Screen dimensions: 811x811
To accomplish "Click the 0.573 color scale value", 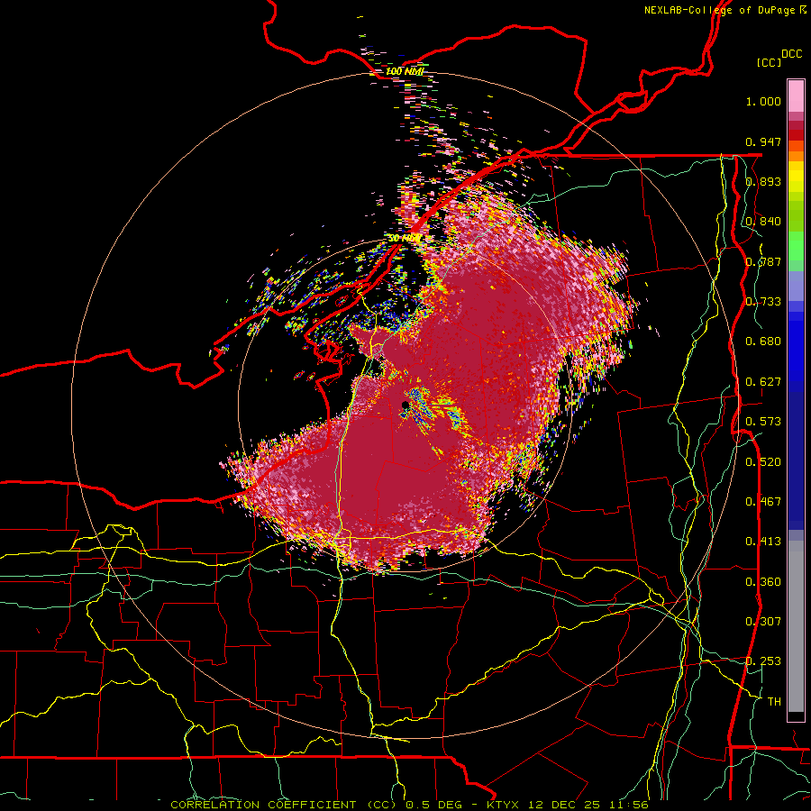I will coord(763,422).
